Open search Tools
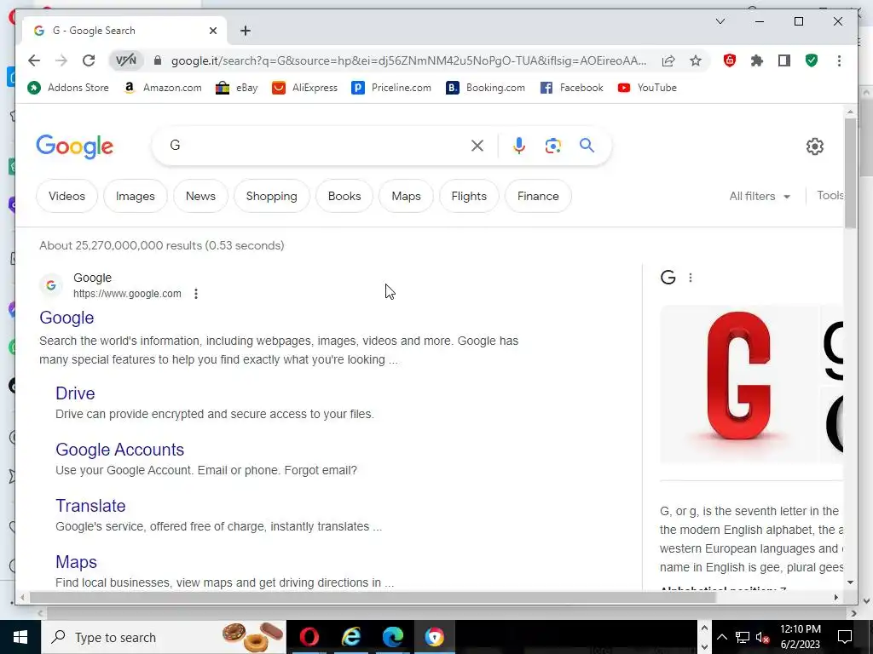Image resolution: width=873 pixels, height=654 pixels. tap(830, 195)
